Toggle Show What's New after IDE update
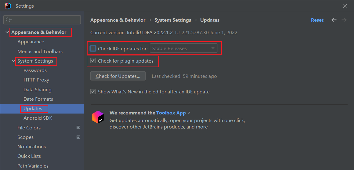Viewport: 354px width, 170px height. coord(93,92)
